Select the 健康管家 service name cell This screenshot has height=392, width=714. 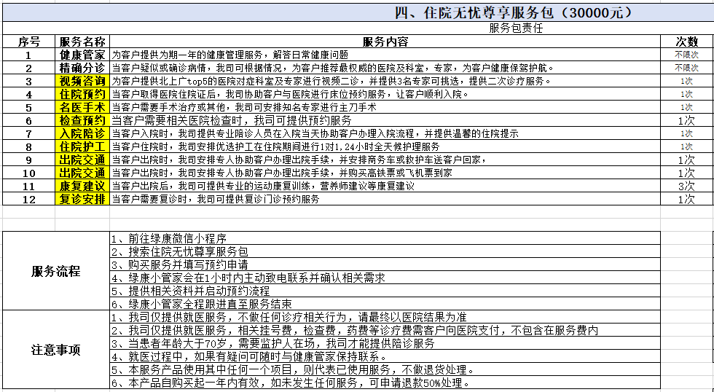point(82,55)
